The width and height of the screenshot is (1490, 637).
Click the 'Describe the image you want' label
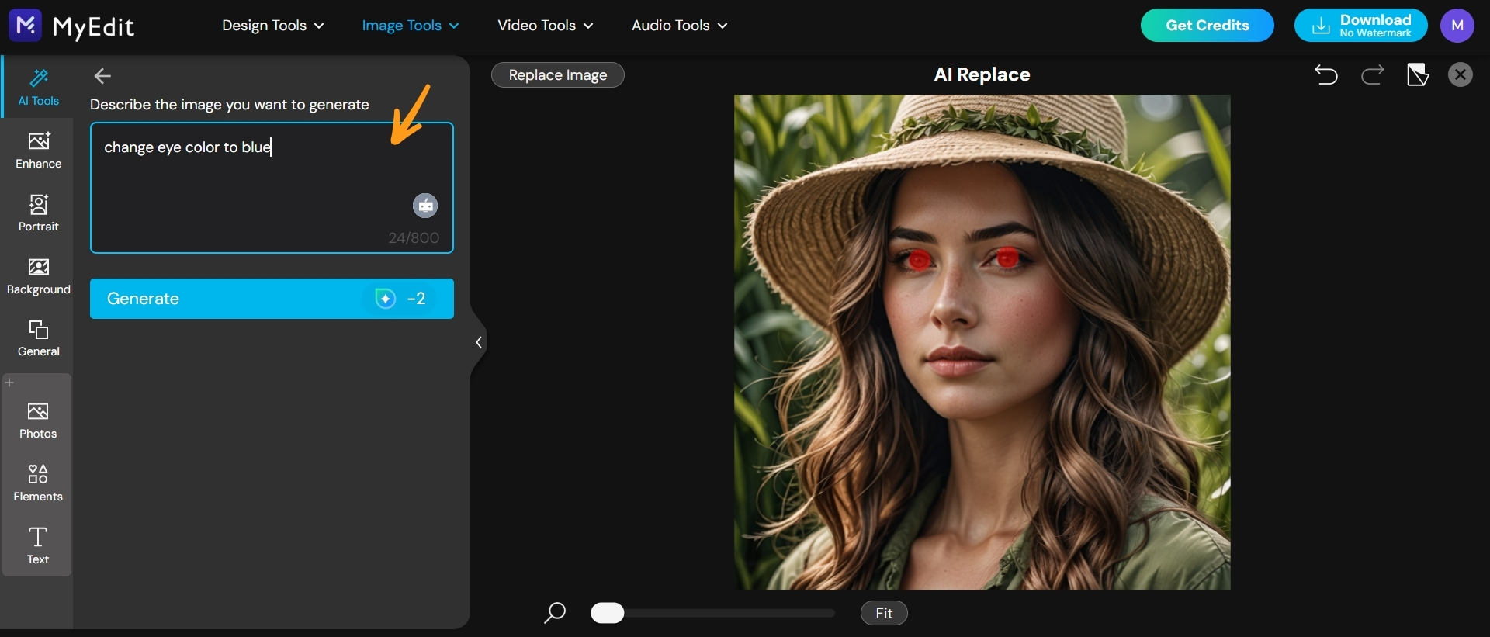tap(230, 105)
